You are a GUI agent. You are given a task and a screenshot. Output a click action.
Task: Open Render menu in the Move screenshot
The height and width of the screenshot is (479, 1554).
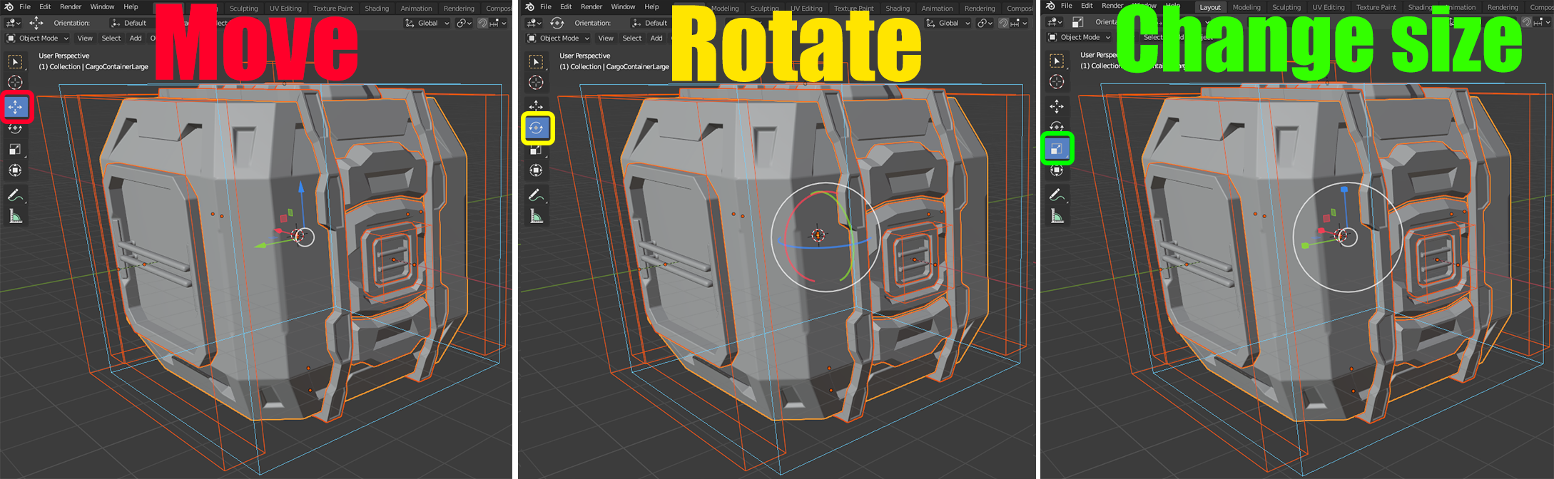coord(71,6)
